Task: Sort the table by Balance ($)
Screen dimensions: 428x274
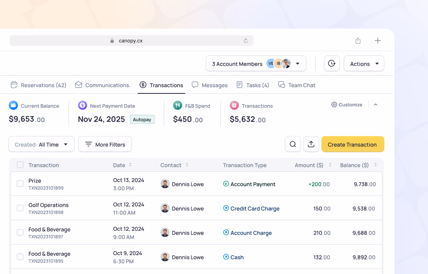Action: click(375, 165)
